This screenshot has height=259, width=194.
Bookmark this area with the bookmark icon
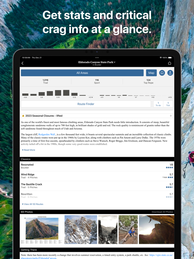(162, 73)
